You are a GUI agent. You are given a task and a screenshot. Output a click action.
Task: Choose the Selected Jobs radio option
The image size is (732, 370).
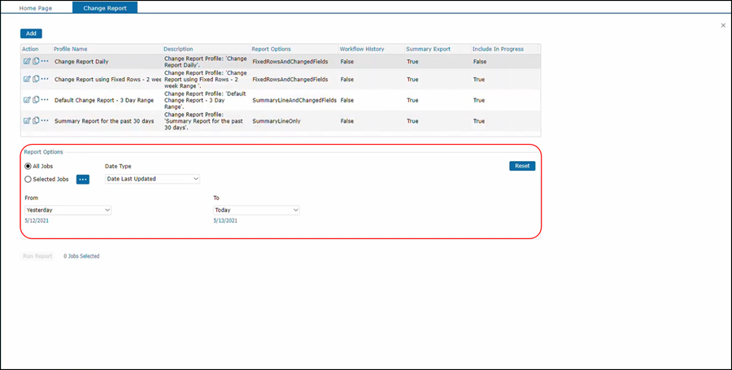28,179
